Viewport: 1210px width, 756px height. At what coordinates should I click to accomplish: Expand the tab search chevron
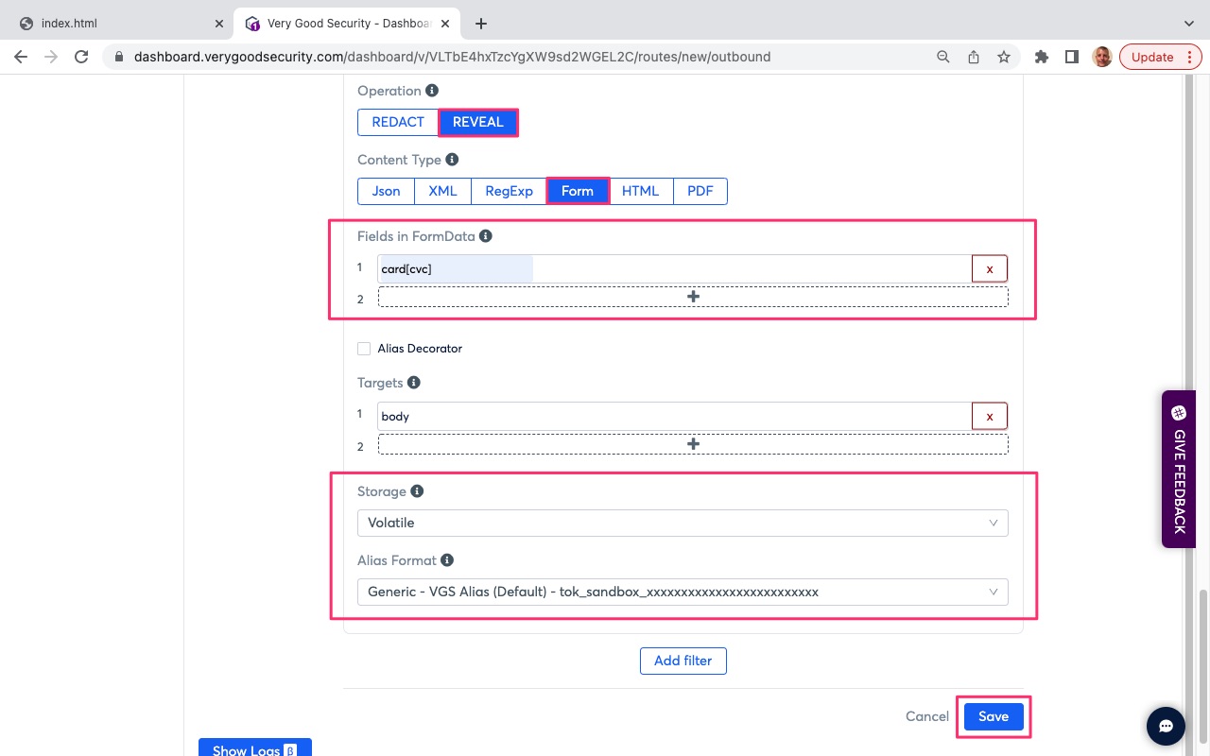click(1189, 24)
